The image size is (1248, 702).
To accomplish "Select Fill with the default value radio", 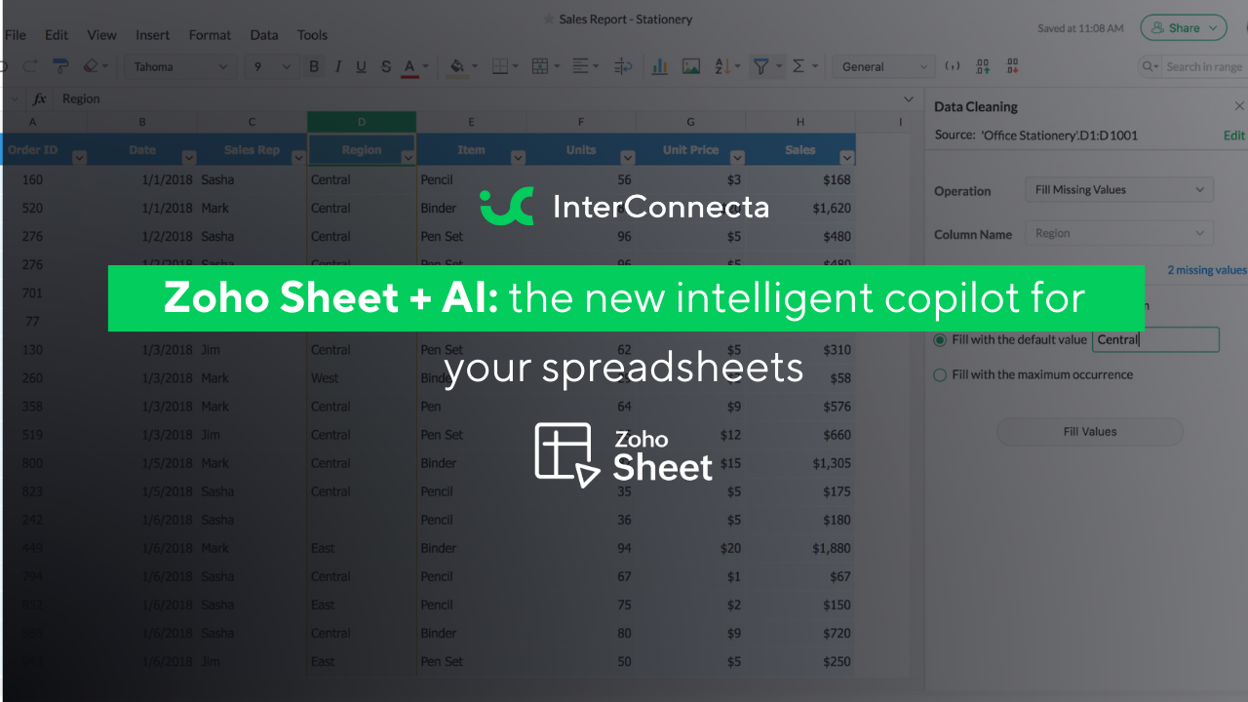I will point(940,340).
